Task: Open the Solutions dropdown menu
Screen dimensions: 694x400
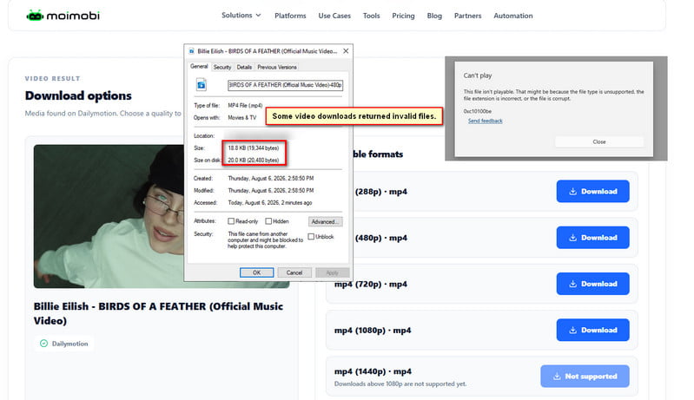Action: coord(241,15)
